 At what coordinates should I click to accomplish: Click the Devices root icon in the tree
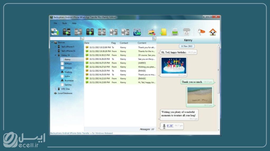(x=55, y=42)
